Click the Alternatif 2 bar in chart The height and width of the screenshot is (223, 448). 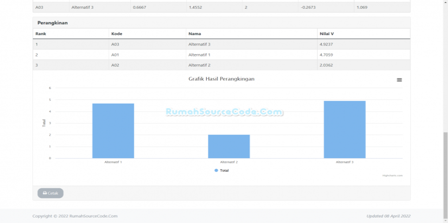coord(229,146)
